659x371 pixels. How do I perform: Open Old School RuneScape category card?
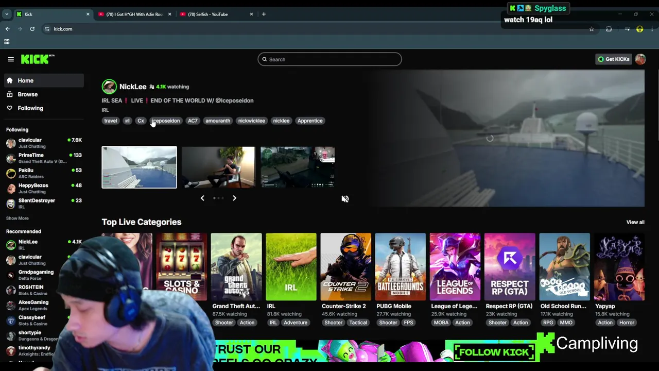pyautogui.click(x=564, y=267)
